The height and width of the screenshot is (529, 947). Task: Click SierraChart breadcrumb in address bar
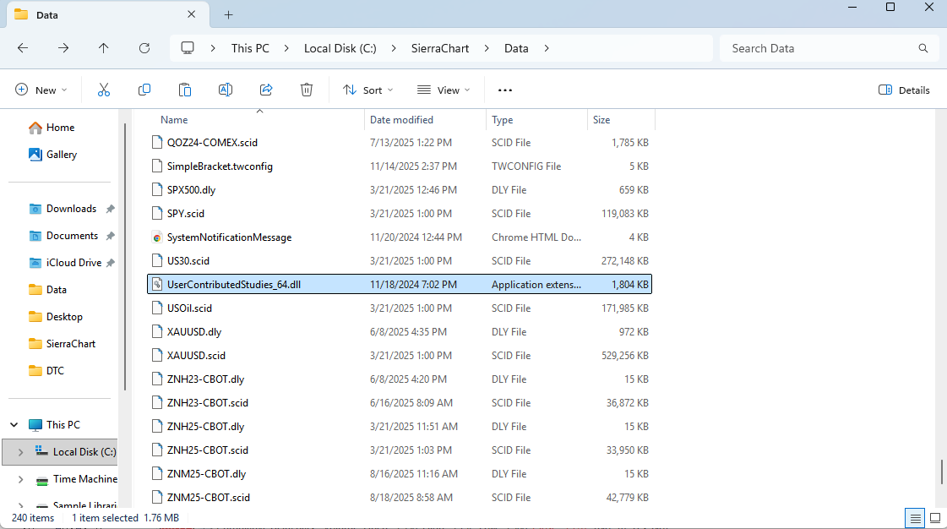440,48
